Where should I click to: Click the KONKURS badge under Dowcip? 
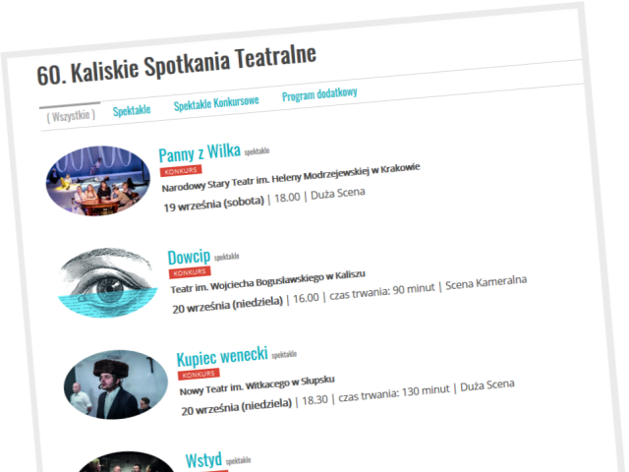pyautogui.click(x=190, y=272)
